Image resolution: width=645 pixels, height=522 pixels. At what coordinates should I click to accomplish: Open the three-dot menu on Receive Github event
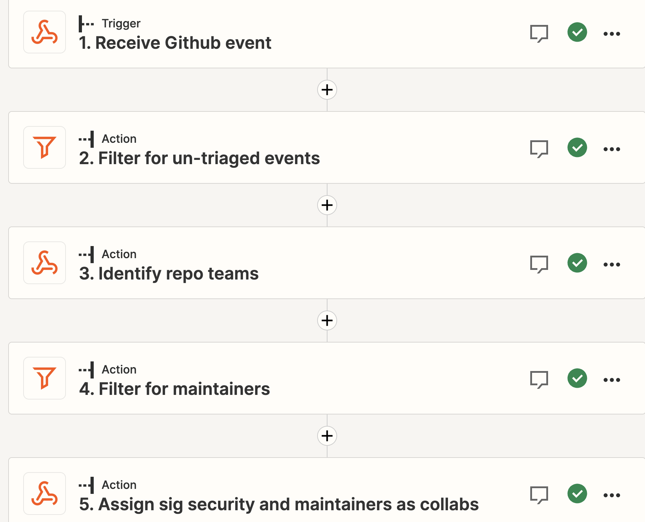[612, 33]
